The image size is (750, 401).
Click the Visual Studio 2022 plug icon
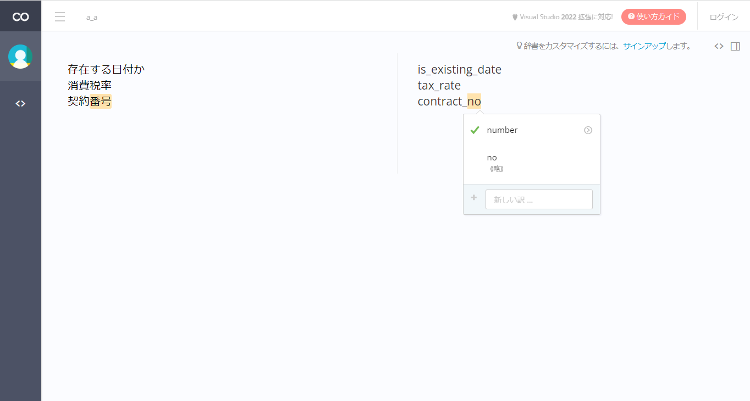point(515,17)
